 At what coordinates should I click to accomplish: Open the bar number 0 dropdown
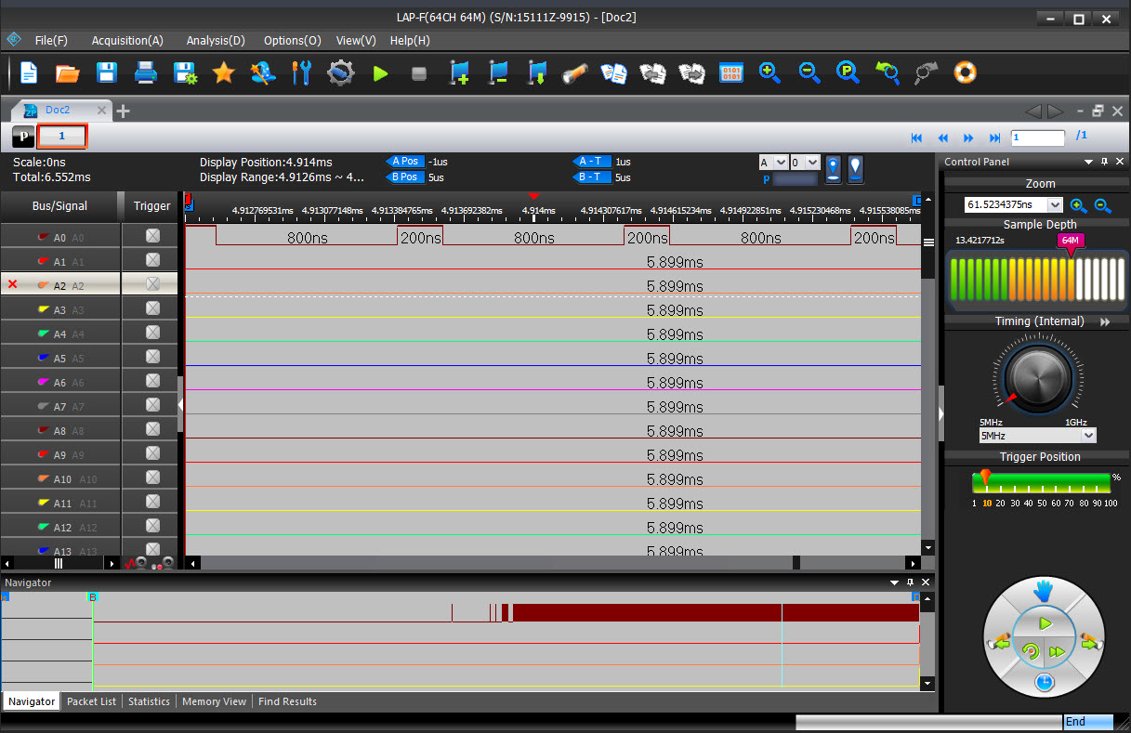pyautogui.click(x=813, y=162)
